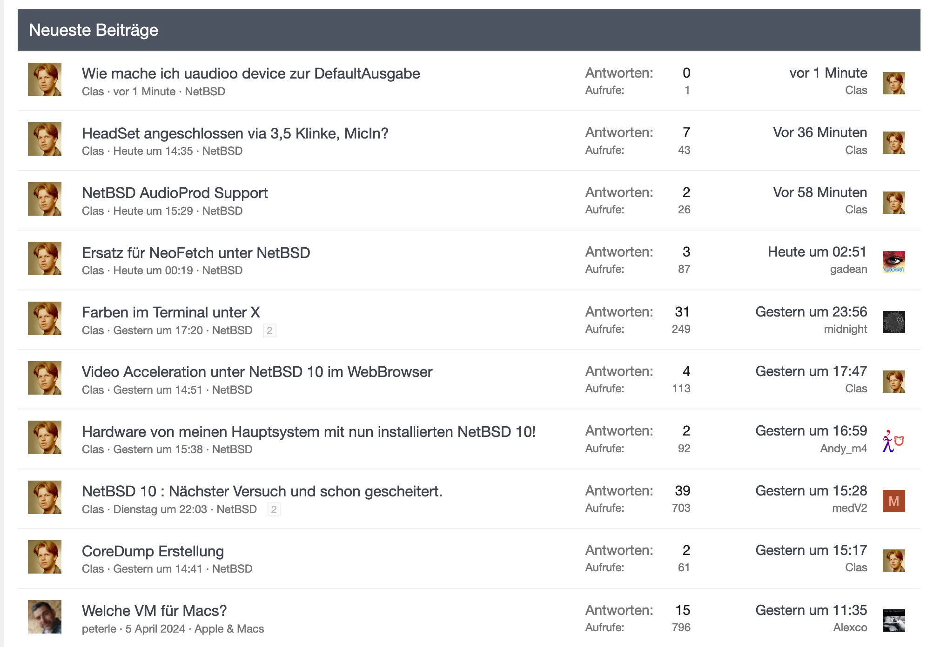Image resolution: width=927 pixels, height=647 pixels.
Task: Open last poster 'gadean' profile
Action: tap(848, 269)
